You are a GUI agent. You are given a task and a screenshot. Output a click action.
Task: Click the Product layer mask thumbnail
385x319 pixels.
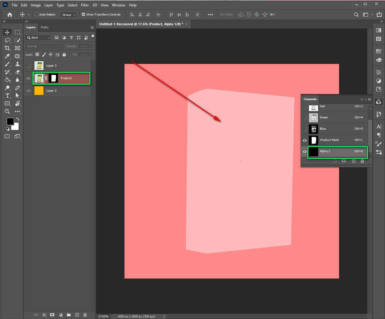click(54, 78)
